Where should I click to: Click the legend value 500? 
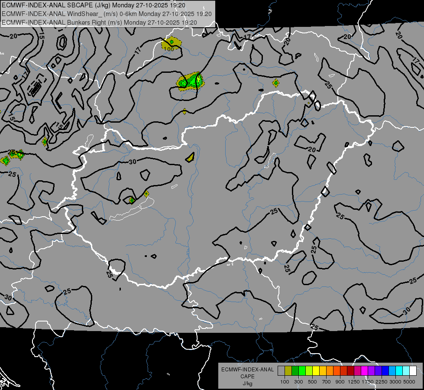[x=312, y=382]
